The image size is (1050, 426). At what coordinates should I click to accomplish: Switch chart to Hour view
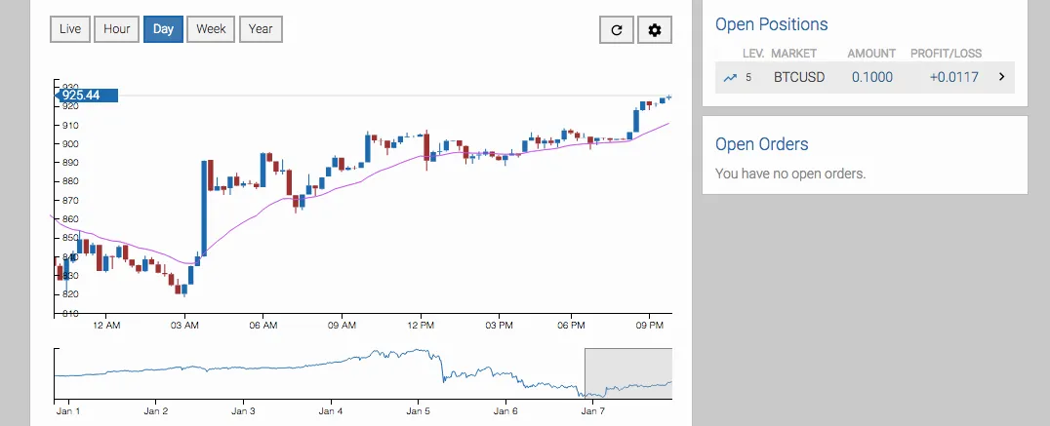116,28
